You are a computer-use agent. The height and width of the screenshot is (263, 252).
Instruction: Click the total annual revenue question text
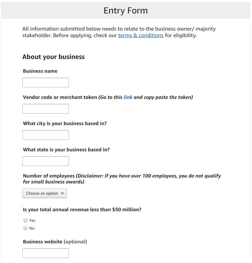[82, 210]
